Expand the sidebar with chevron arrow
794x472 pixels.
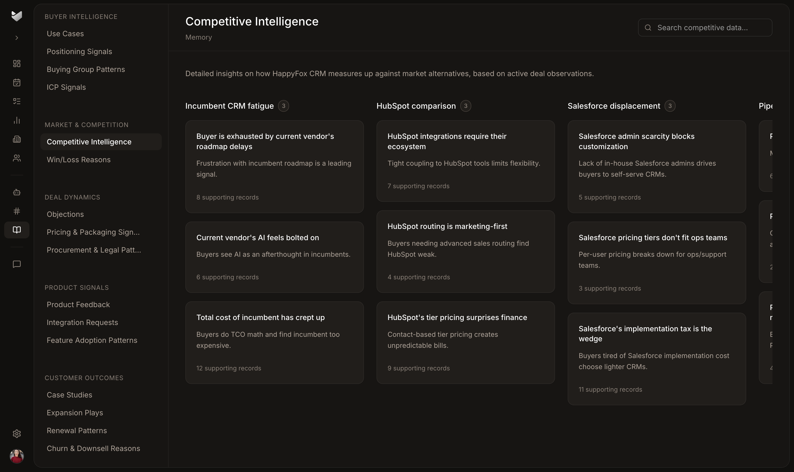click(17, 38)
